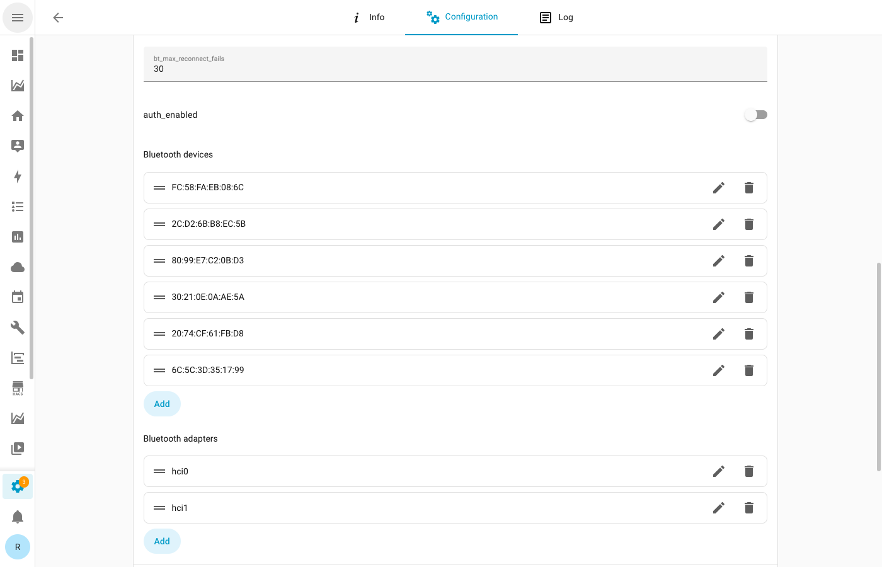Image resolution: width=882 pixels, height=567 pixels.
Task: Open the Notifications bell in sidebar
Action: pyautogui.click(x=18, y=517)
